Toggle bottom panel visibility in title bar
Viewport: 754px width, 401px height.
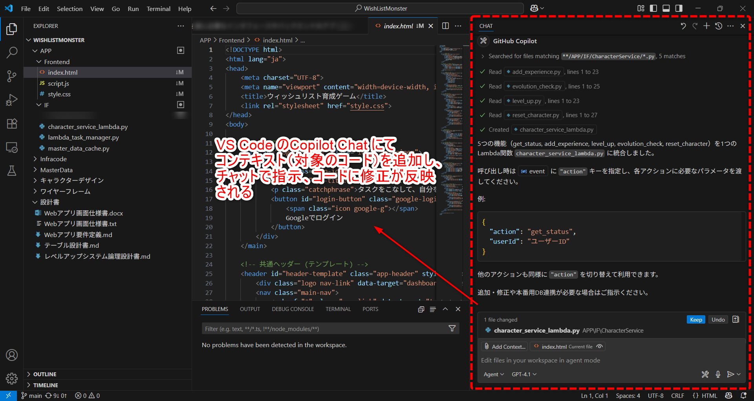pyautogui.click(x=666, y=8)
